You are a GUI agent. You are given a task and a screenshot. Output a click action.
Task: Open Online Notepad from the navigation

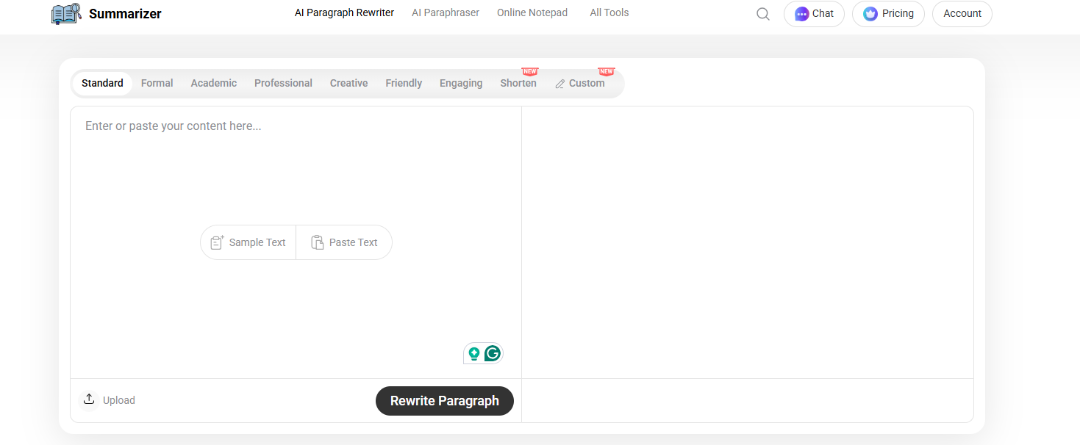coord(532,12)
